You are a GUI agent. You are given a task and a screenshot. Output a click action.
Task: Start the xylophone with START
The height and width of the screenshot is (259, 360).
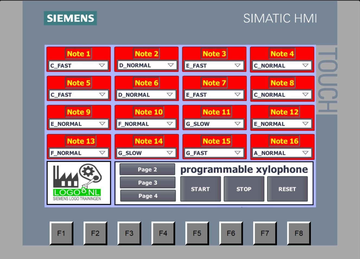[200, 189]
